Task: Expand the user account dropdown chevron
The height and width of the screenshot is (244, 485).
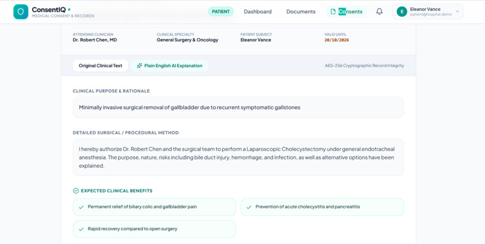Action: coord(457,12)
